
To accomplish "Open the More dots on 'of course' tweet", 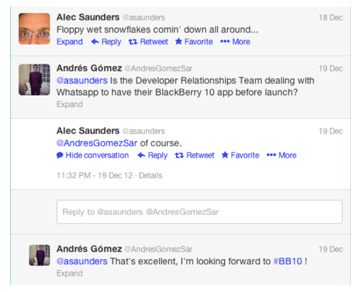I will pyautogui.click(x=271, y=155).
